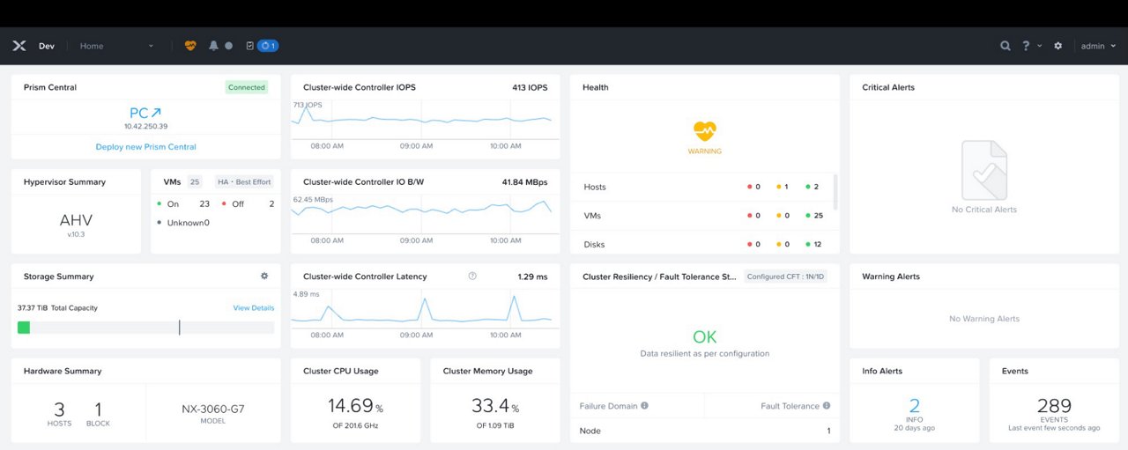Click the yellow Health warning heart

[x=704, y=131]
